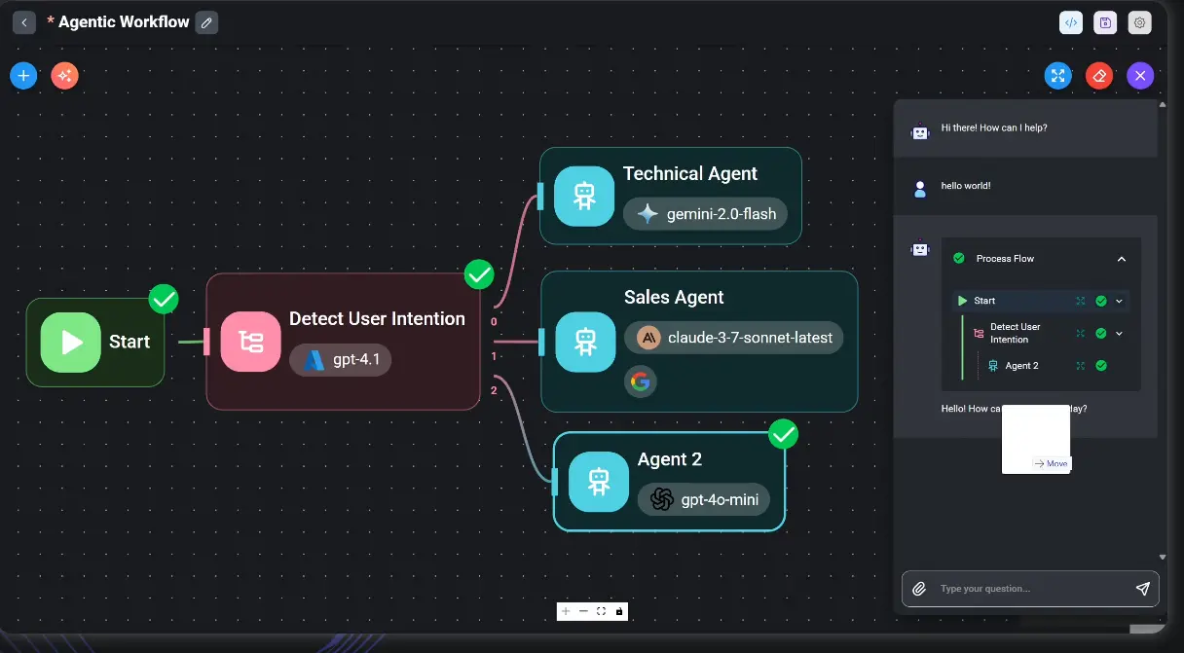Close the chat panel with the purple X
Viewport: 1184px width, 653px height.
pos(1140,76)
